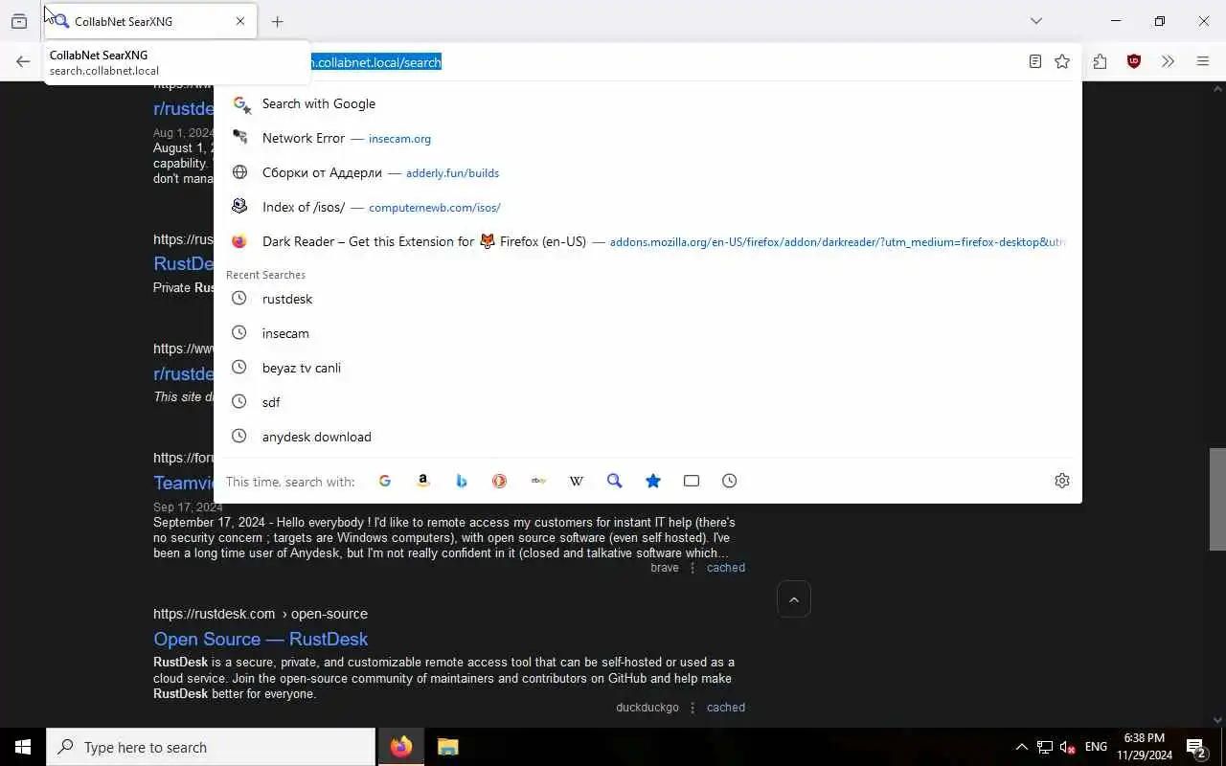Viewport: 1226px width, 766px height.
Task: Pick recent search beyaz tv canli
Action: click(x=647, y=368)
